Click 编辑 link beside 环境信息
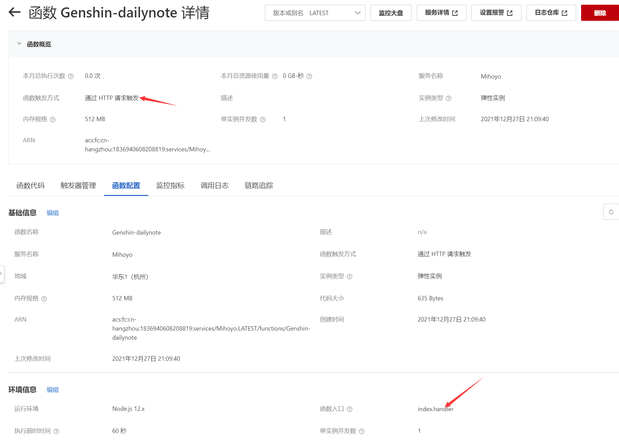 point(52,390)
